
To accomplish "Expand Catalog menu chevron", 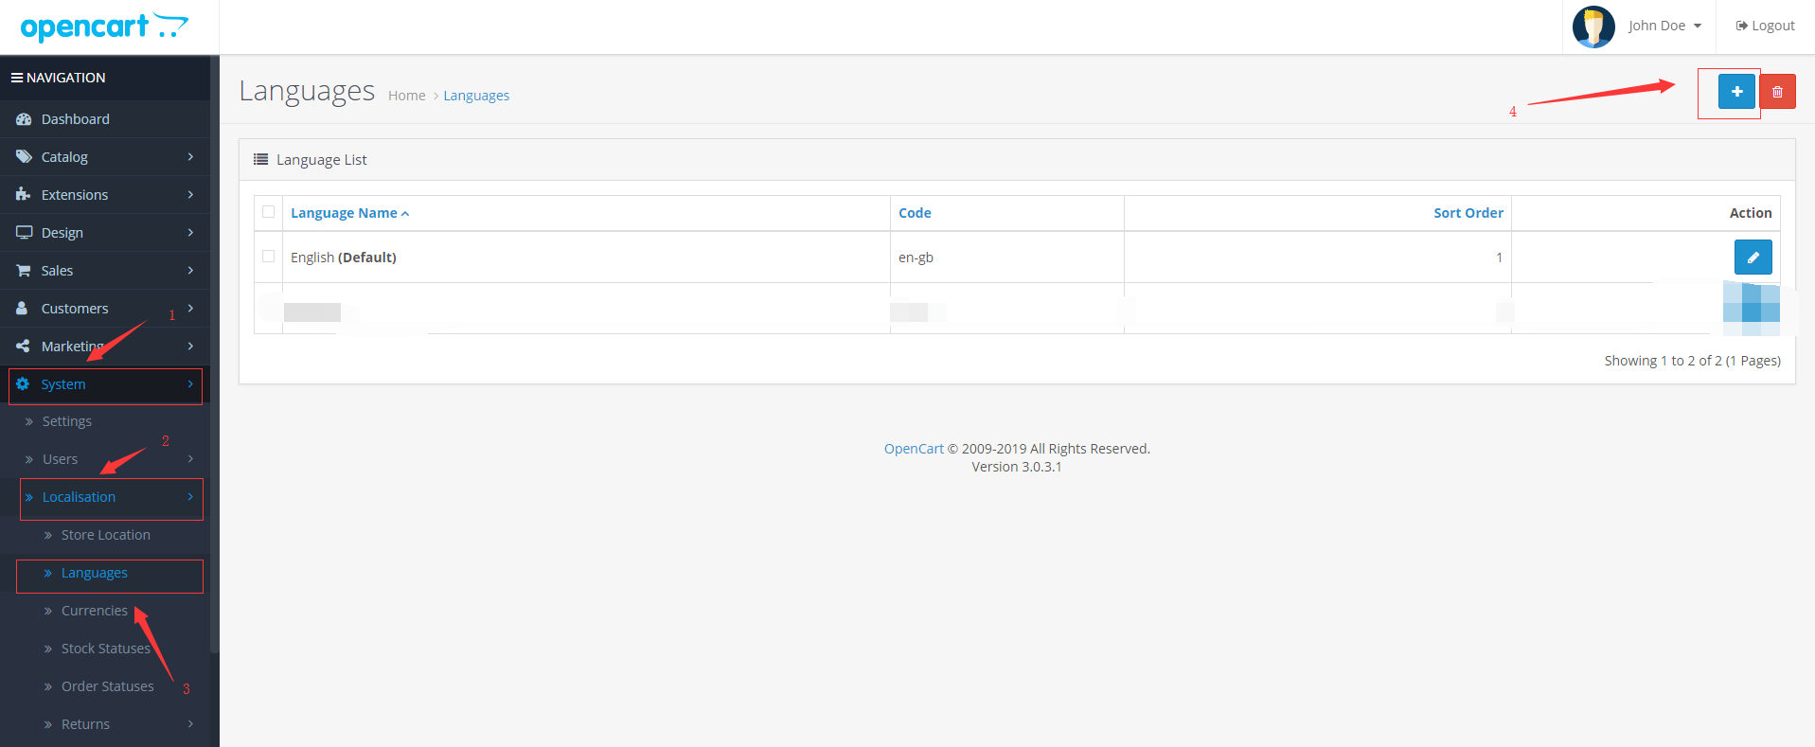I will 190,157.
